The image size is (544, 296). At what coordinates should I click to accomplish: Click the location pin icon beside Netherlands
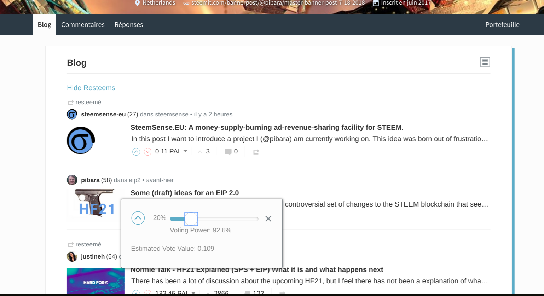point(138,3)
